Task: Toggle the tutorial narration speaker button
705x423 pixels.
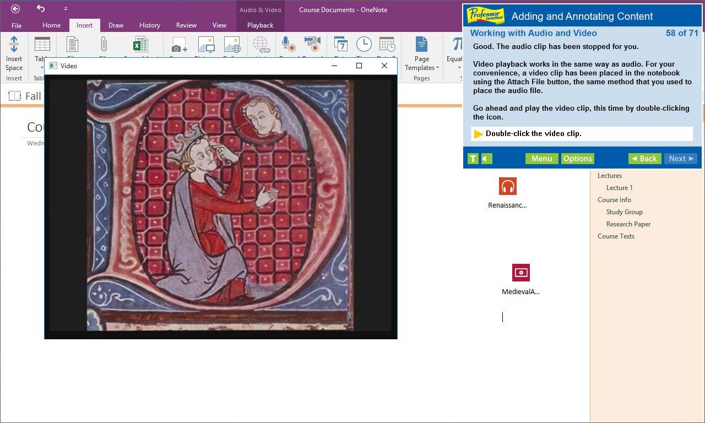Action: [x=486, y=158]
